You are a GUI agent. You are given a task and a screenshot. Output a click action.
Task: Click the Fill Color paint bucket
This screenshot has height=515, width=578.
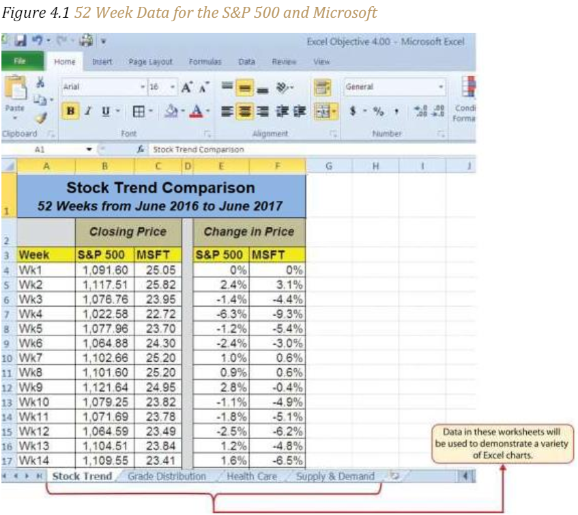pos(171,111)
